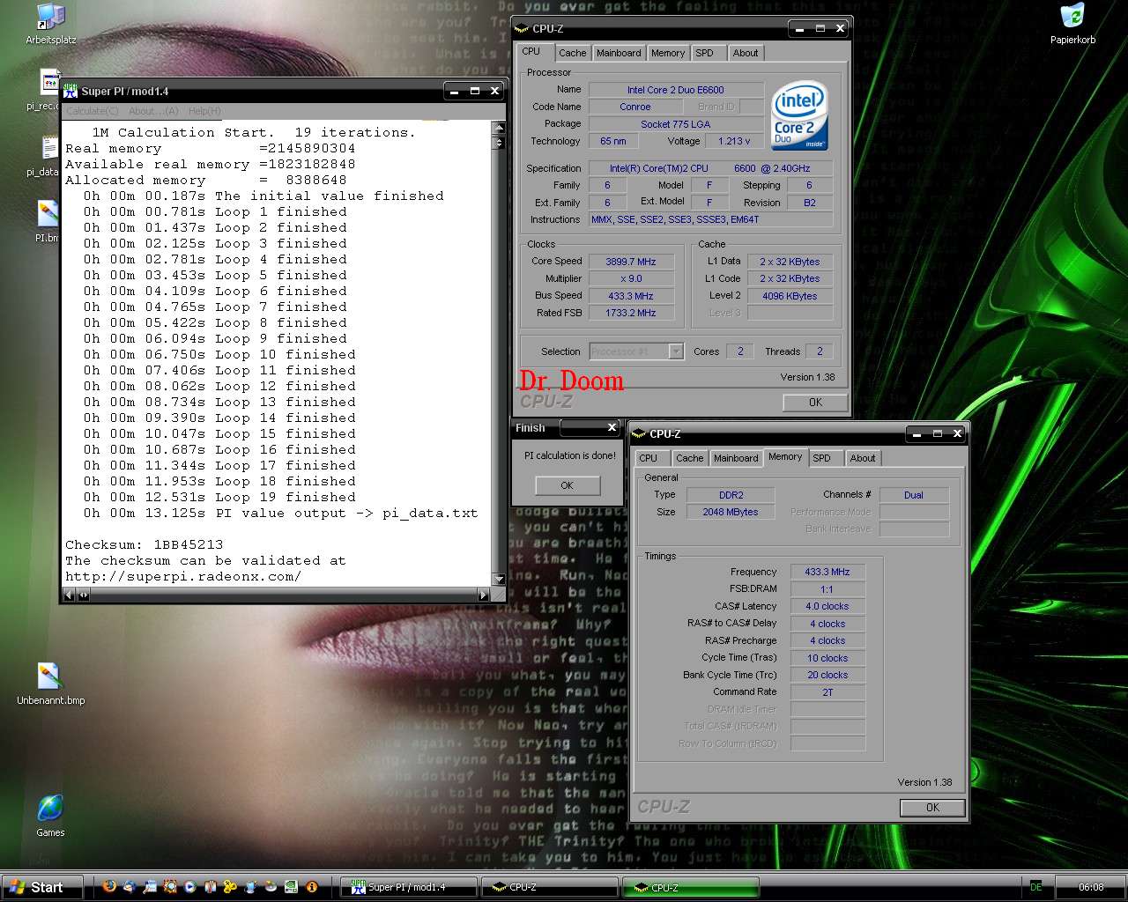Click the Loop 19 finished line
Image resolution: width=1128 pixels, height=902 pixels.
219,497
